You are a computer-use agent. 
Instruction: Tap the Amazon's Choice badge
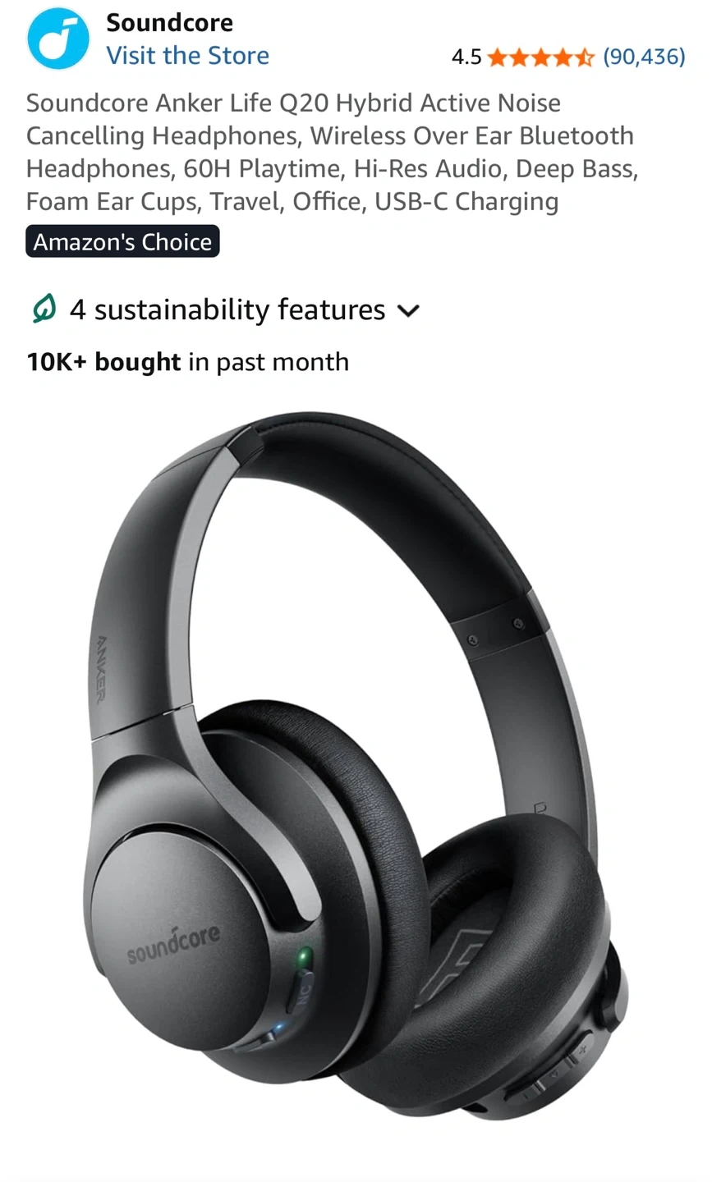(122, 241)
